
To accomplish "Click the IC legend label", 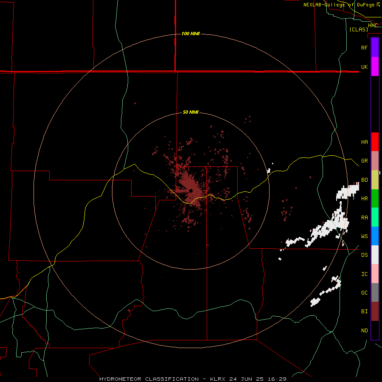I will click(x=364, y=274).
